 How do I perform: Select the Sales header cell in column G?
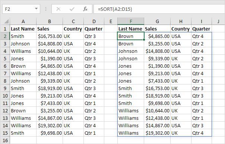[157, 29]
